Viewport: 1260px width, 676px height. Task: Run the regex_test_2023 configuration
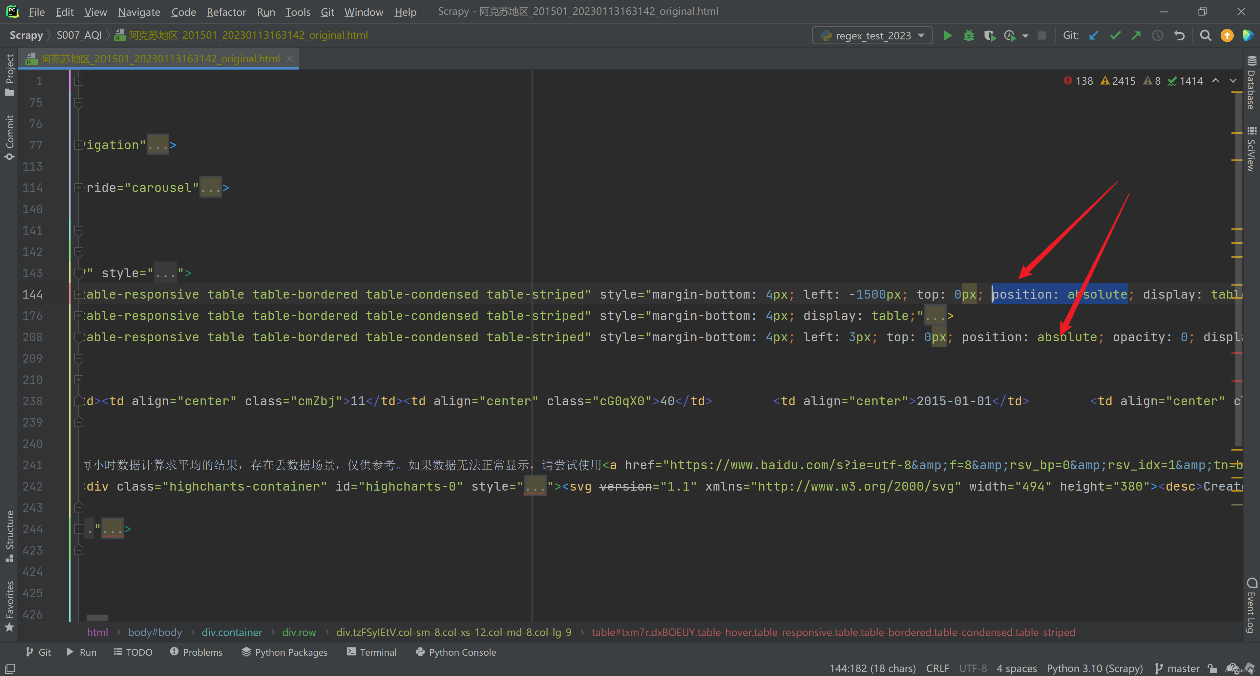click(x=947, y=36)
